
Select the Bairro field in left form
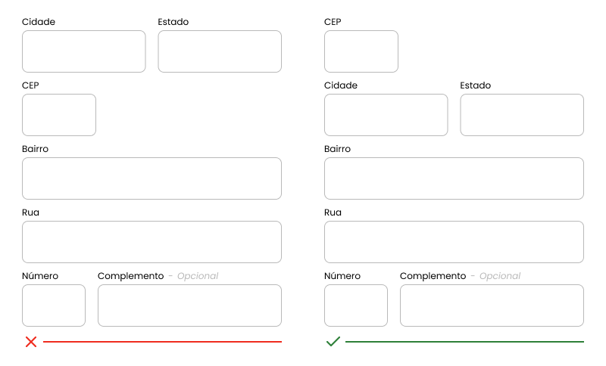click(151, 178)
